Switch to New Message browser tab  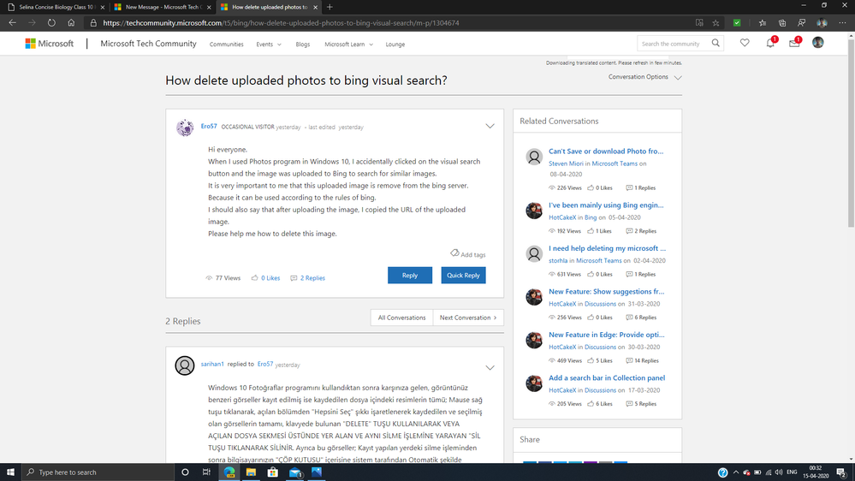[162, 7]
